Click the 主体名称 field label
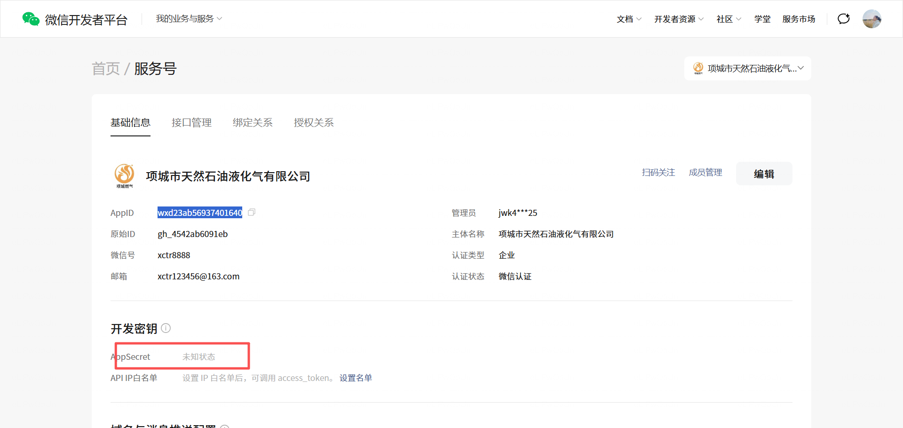The image size is (903, 428). tap(468, 234)
